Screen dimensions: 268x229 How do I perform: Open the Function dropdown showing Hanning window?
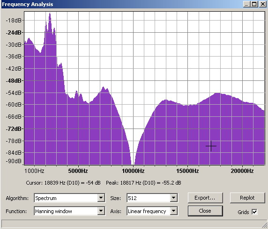click(x=69, y=211)
